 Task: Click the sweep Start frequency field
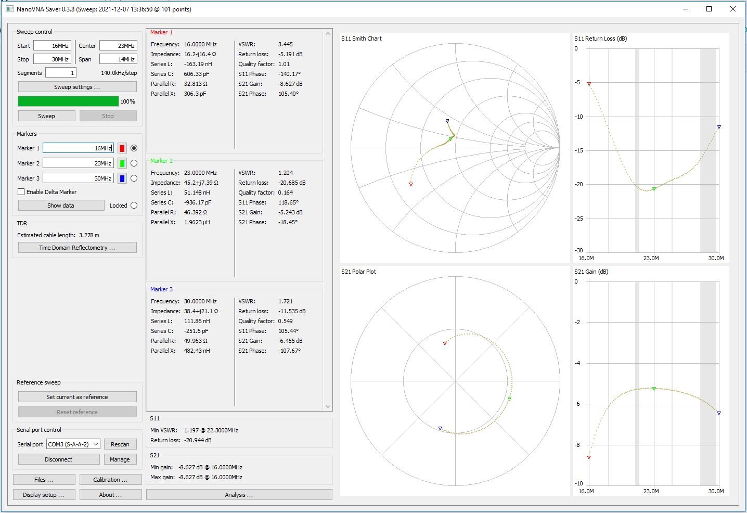53,46
